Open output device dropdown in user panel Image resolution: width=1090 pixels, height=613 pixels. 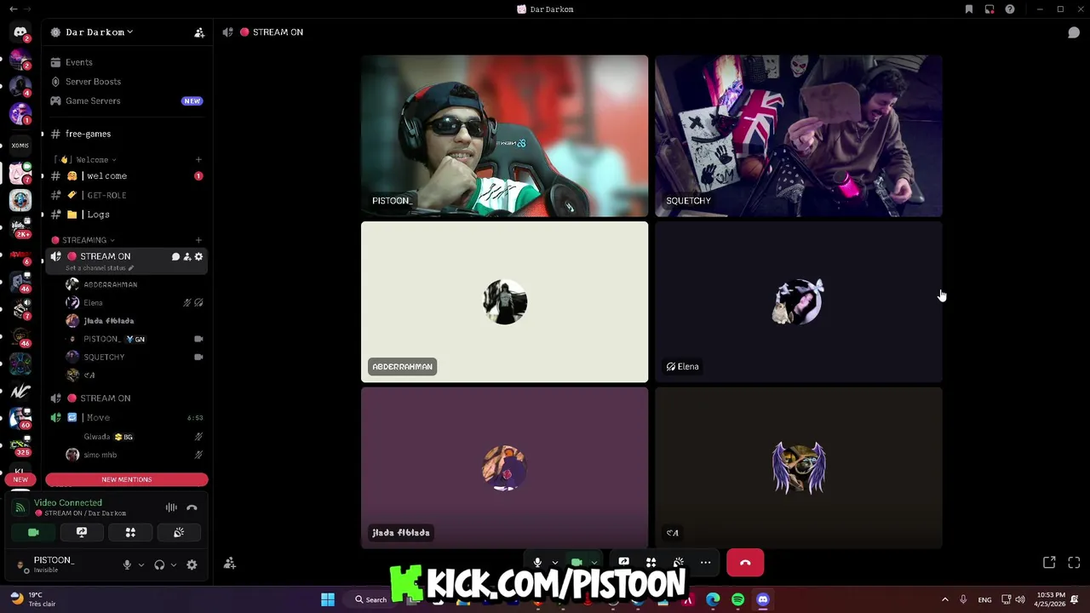point(174,564)
